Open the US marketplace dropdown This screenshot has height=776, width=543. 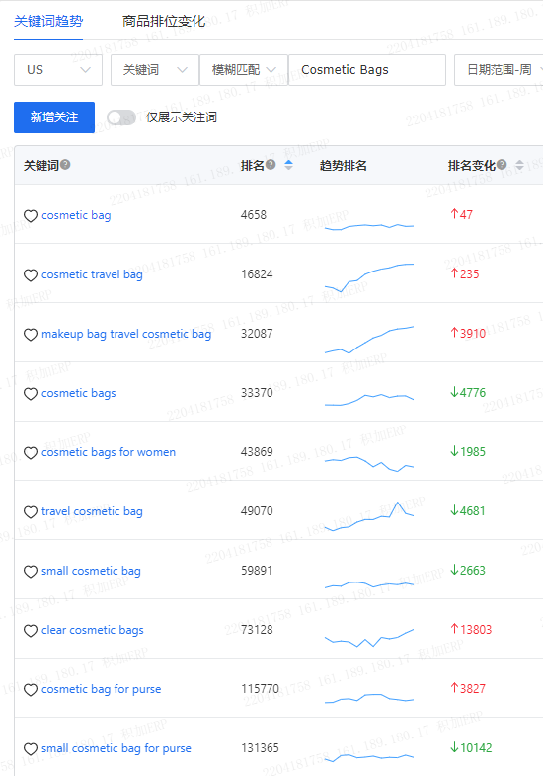(58, 70)
